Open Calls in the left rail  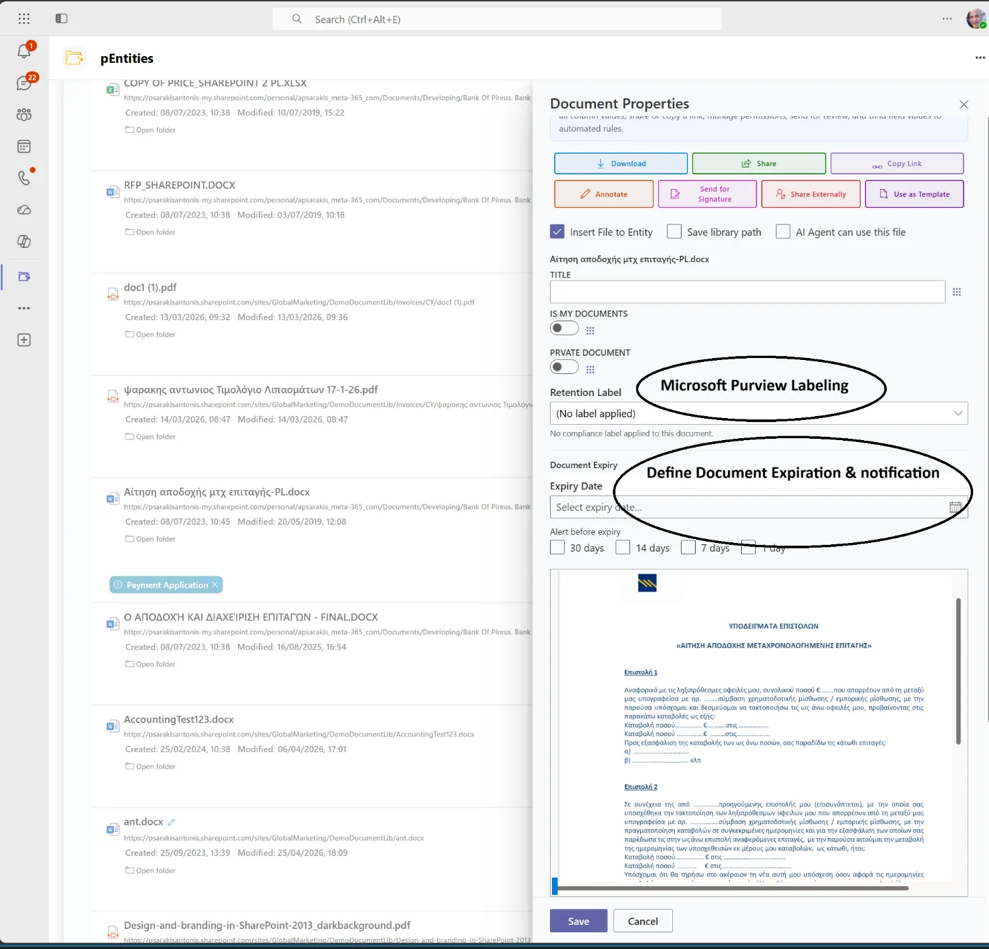pos(24,178)
